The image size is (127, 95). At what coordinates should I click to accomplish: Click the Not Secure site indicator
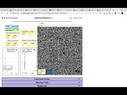(x=15, y=13)
